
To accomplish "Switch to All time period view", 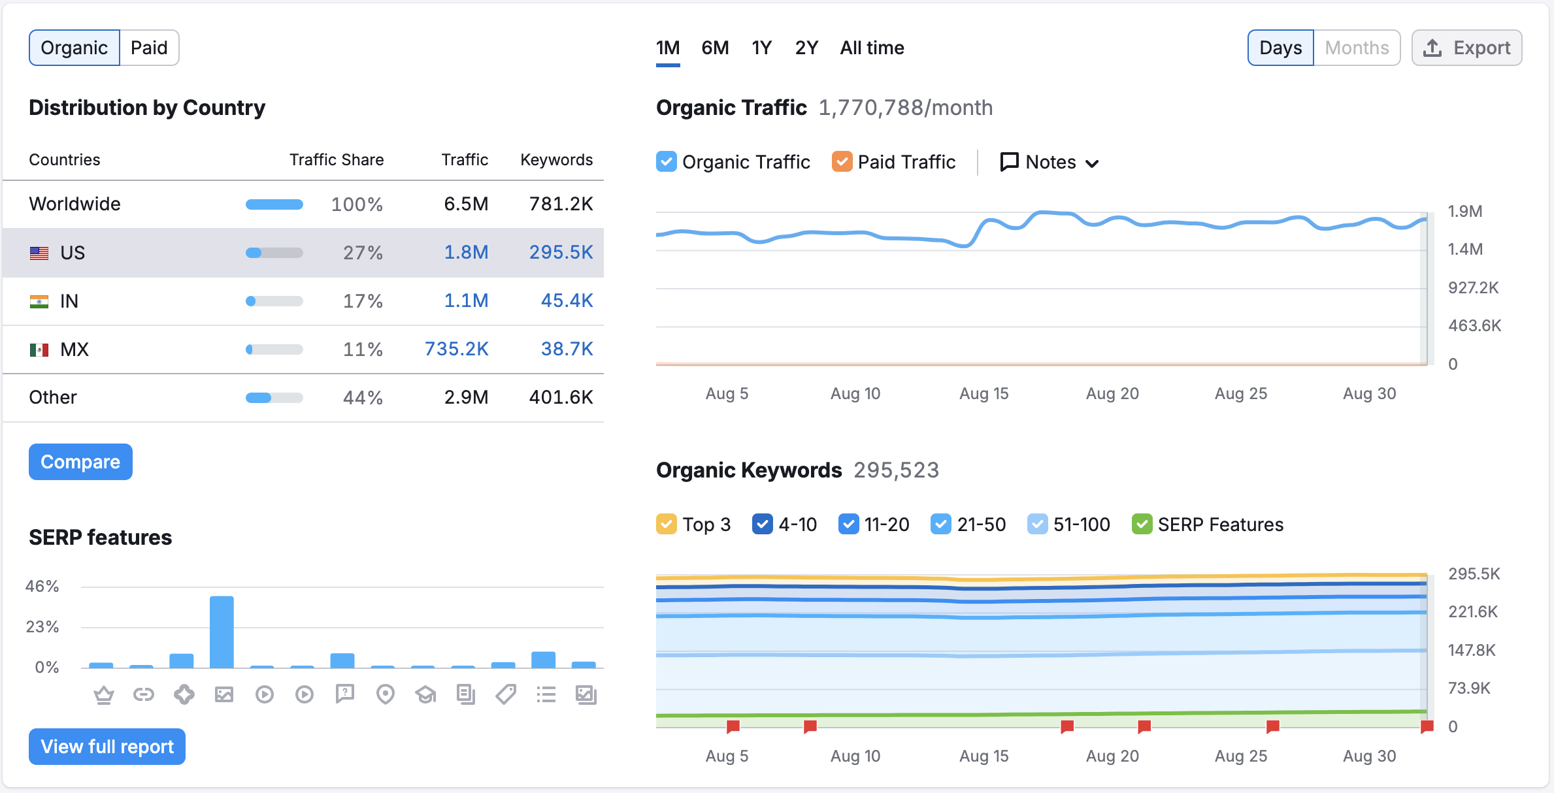I will [x=872, y=46].
